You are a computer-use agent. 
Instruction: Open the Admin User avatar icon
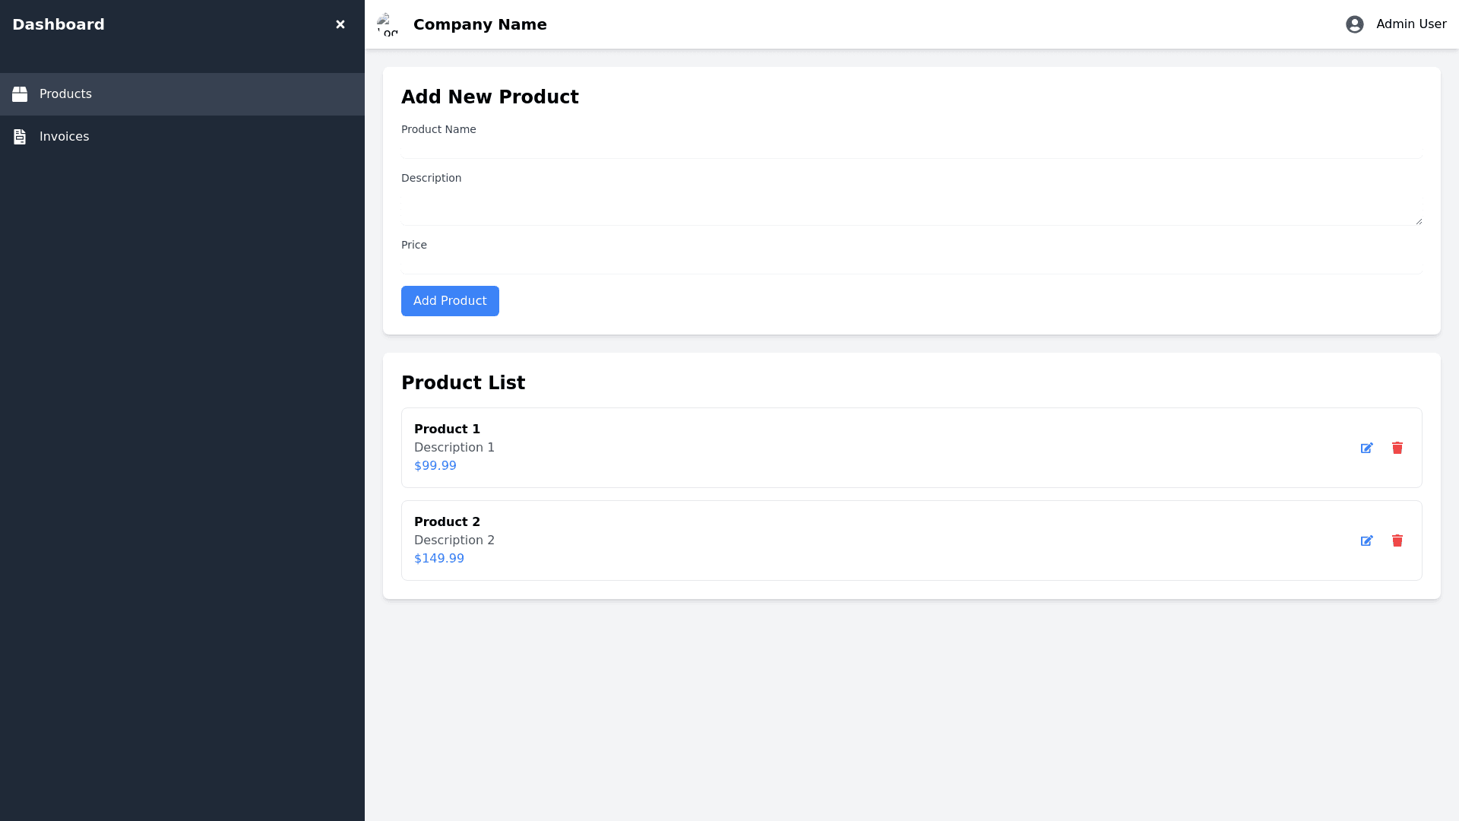tap(1354, 24)
